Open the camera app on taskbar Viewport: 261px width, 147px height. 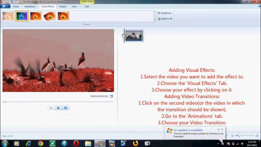coord(147,143)
